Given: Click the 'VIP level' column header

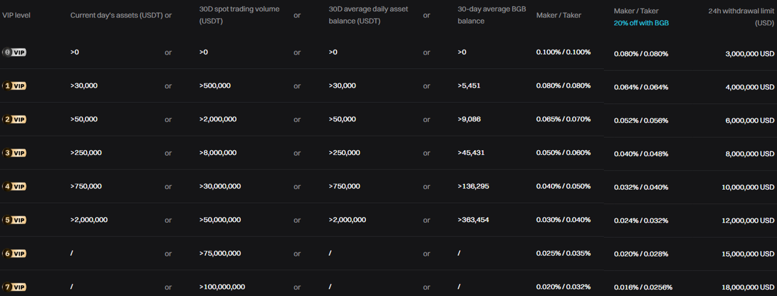Looking at the screenshot, I should tap(16, 15).
